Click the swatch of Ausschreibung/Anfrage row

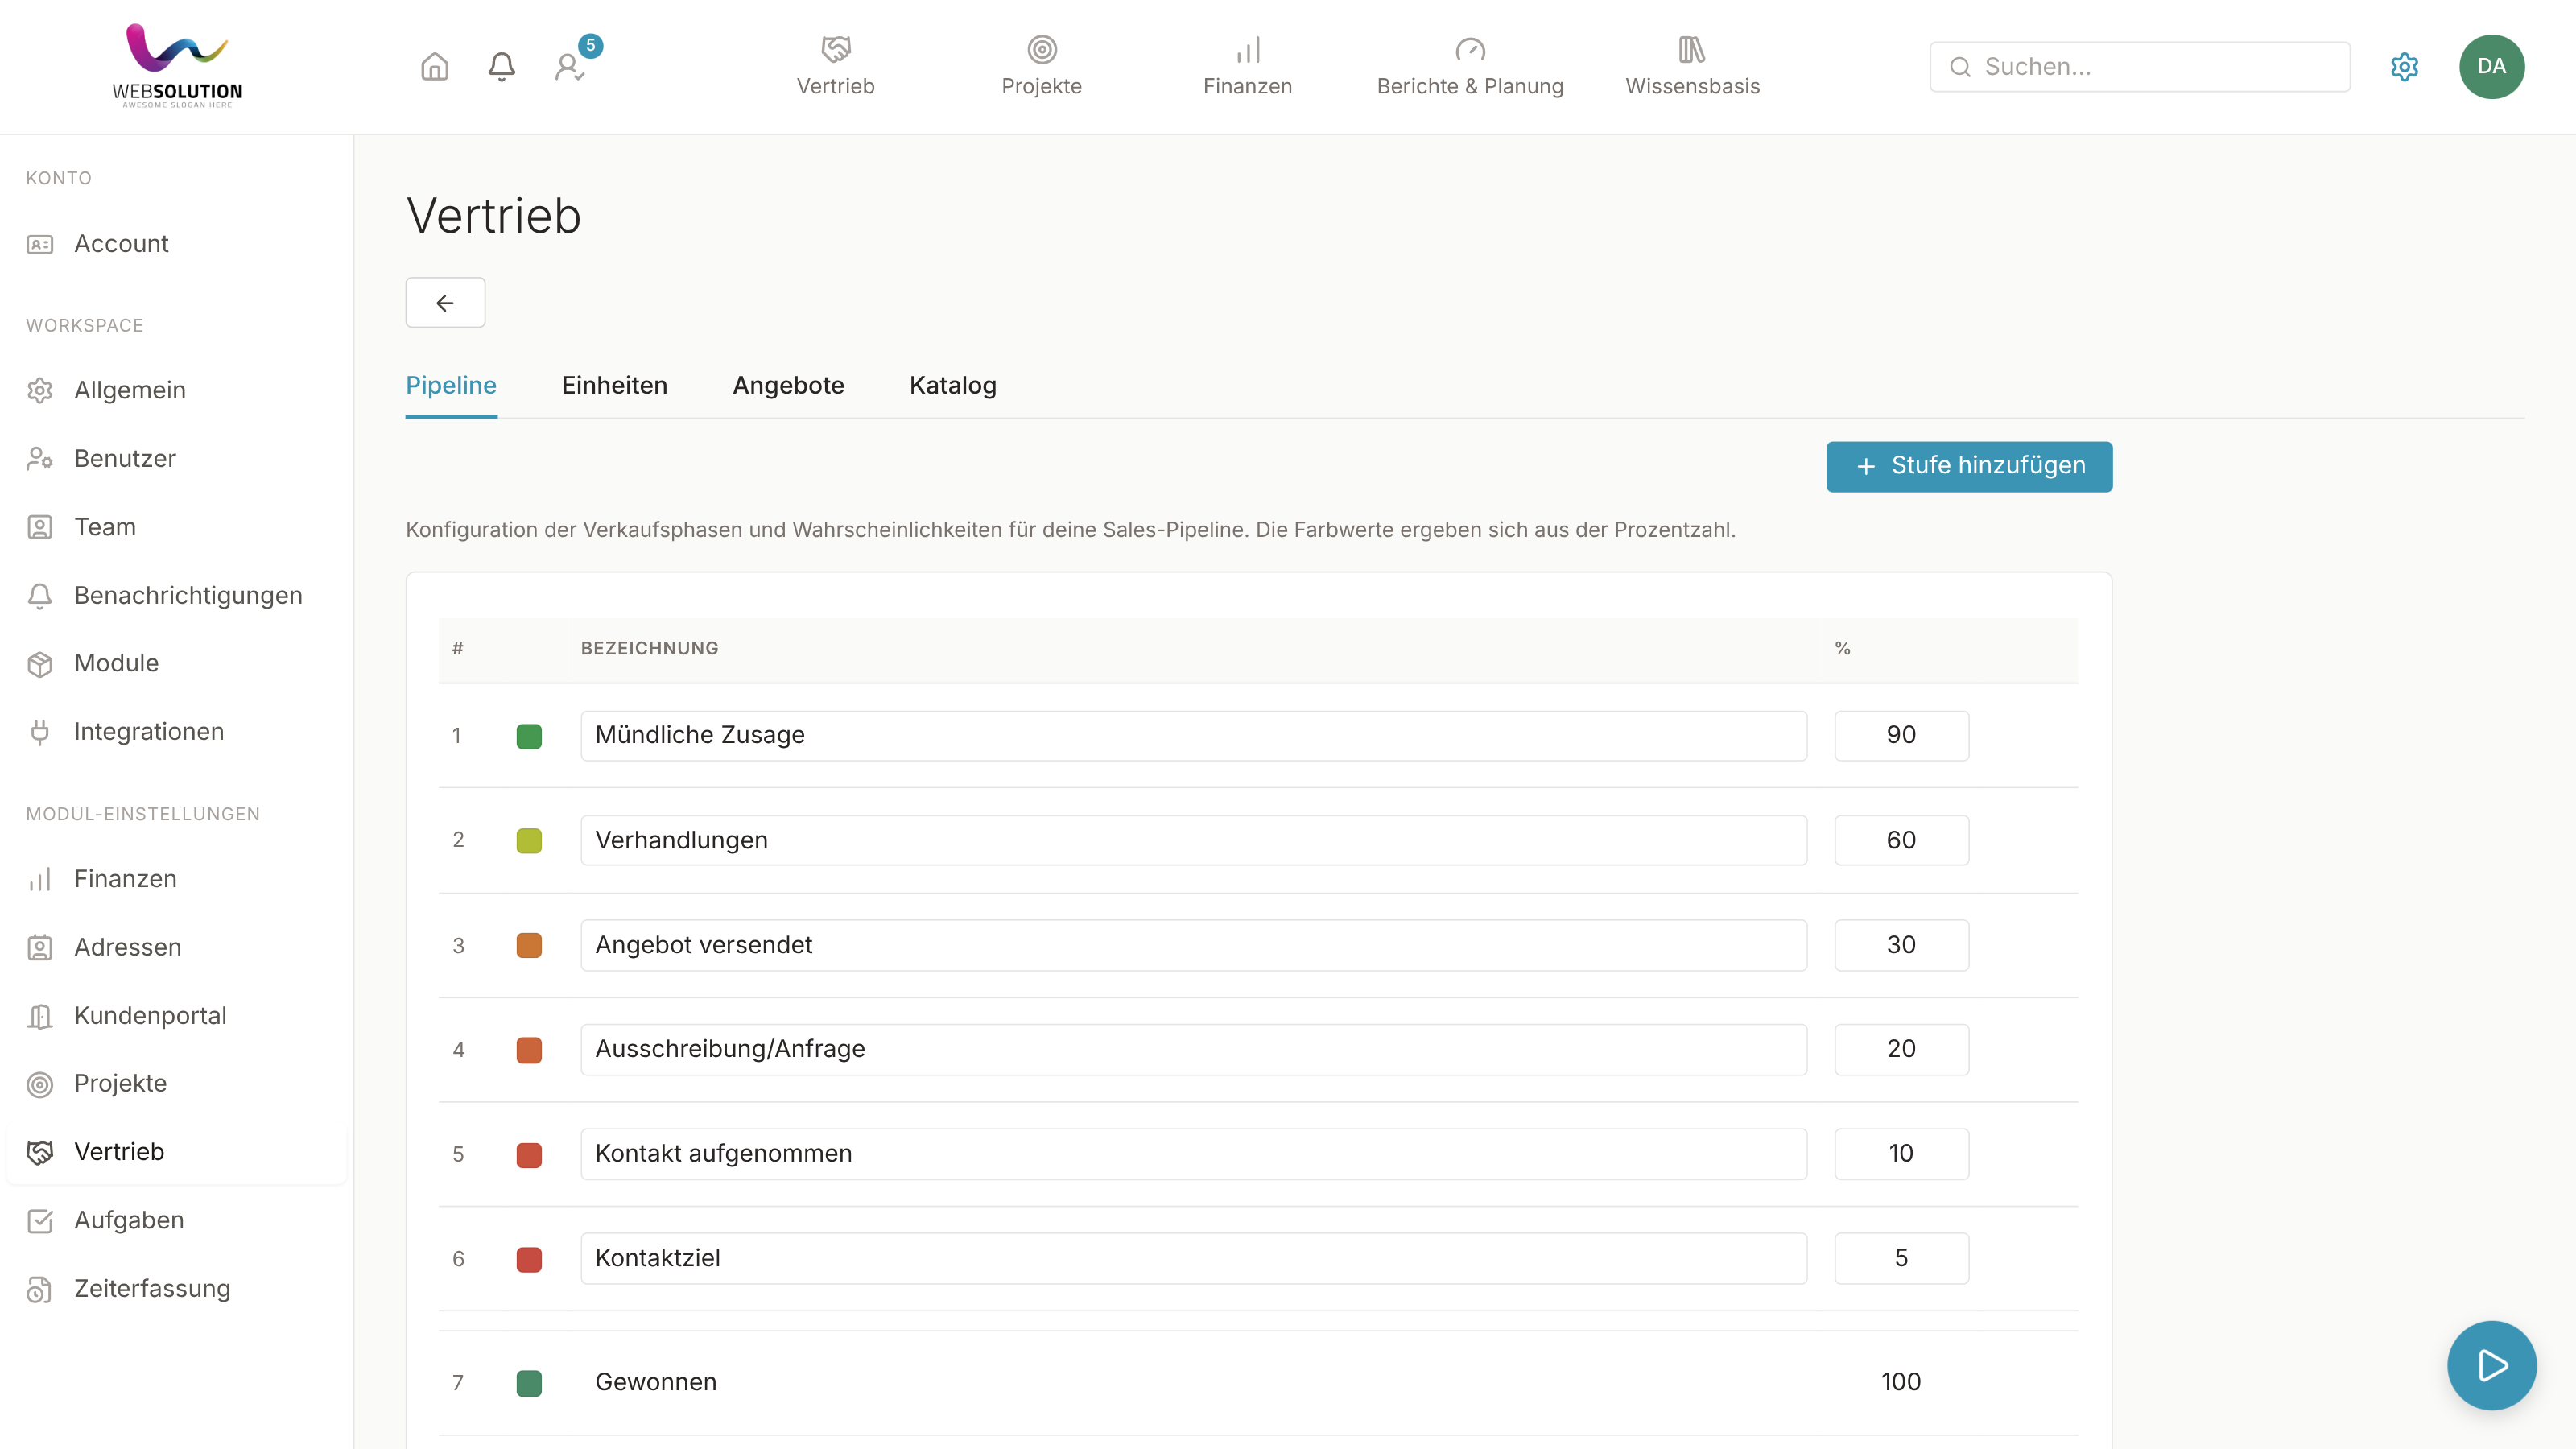(529, 1050)
